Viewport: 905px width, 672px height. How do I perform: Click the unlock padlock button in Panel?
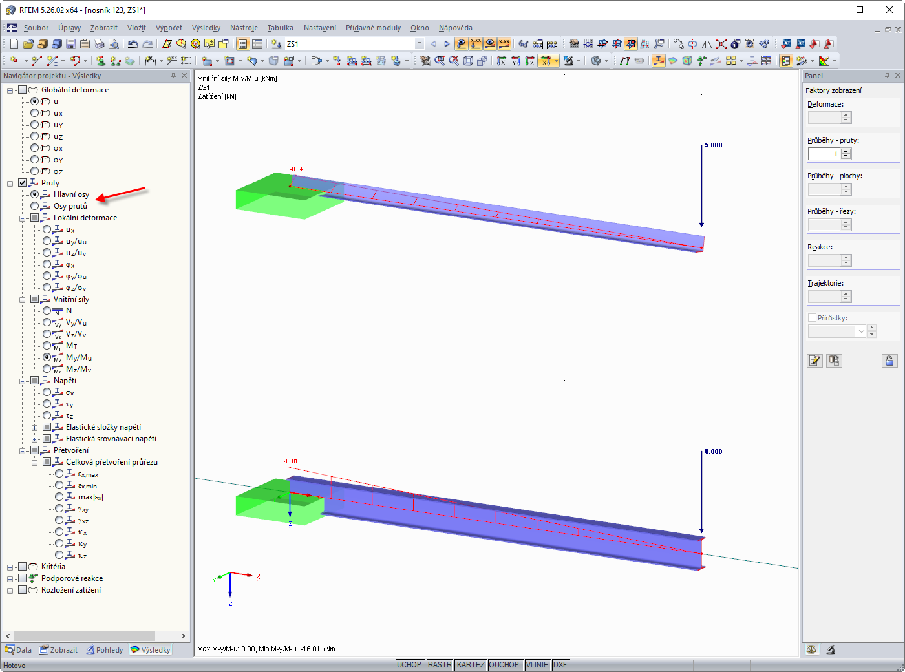890,361
